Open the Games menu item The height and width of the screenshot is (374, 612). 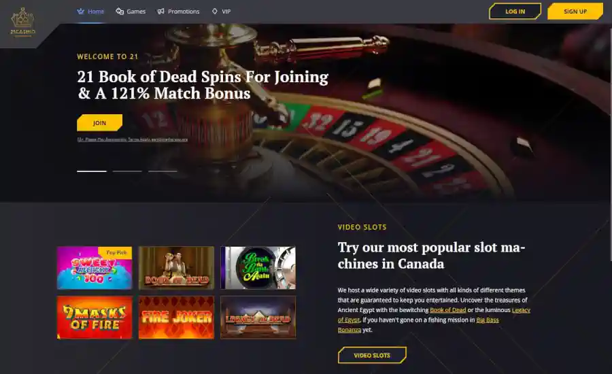(x=136, y=12)
